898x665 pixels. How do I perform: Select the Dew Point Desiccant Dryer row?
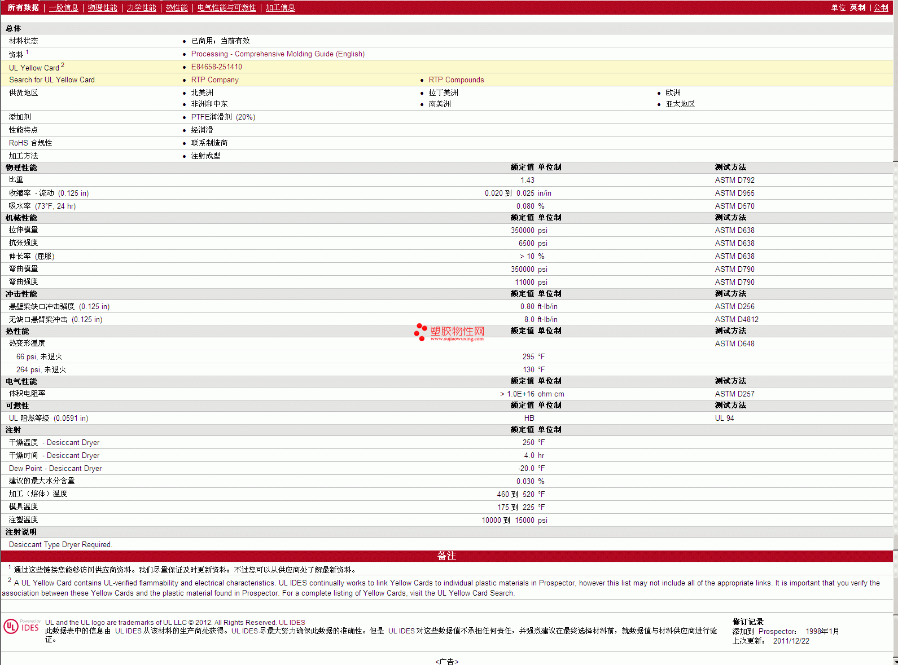coord(446,468)
